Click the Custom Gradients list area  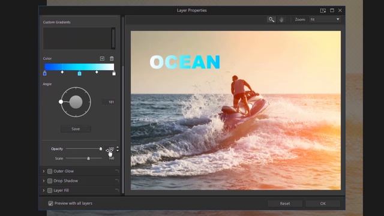pos(77,38)
